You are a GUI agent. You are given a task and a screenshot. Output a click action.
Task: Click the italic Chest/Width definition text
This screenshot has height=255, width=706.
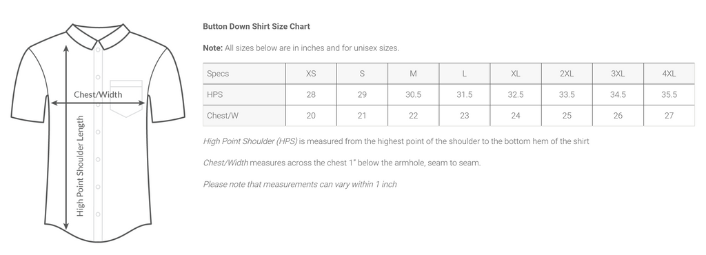coord(225,163)
